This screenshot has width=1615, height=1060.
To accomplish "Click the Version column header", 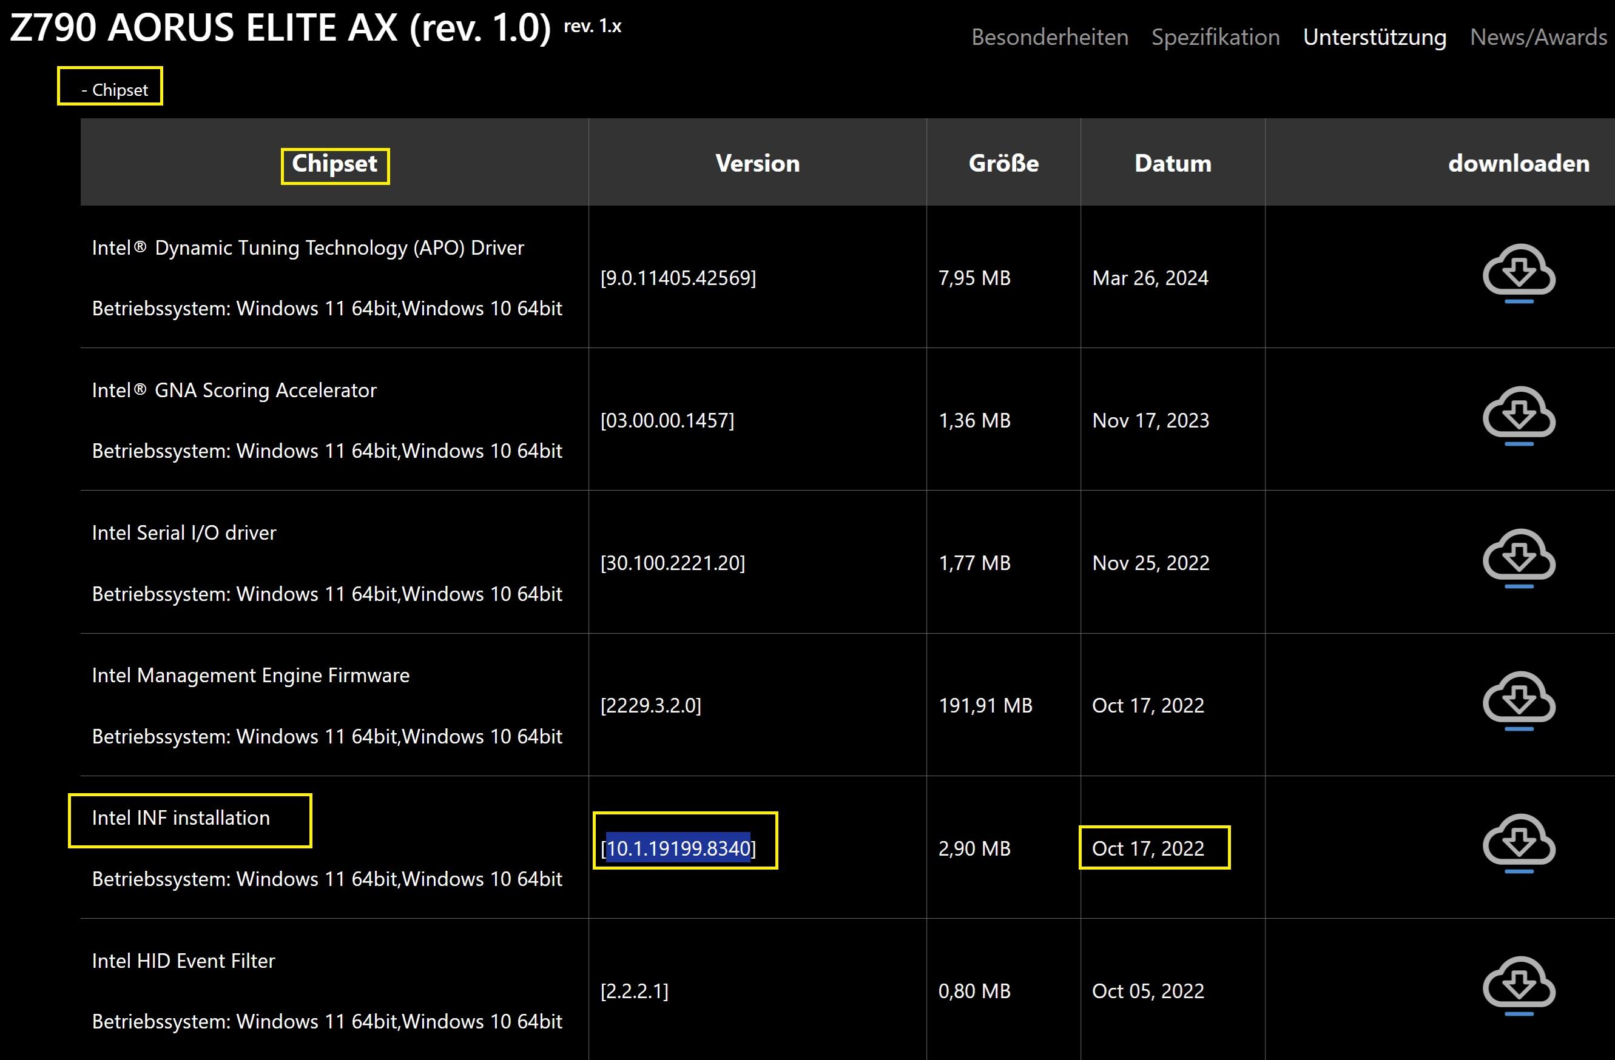I will pyautogui.click(x=757, y=164).
